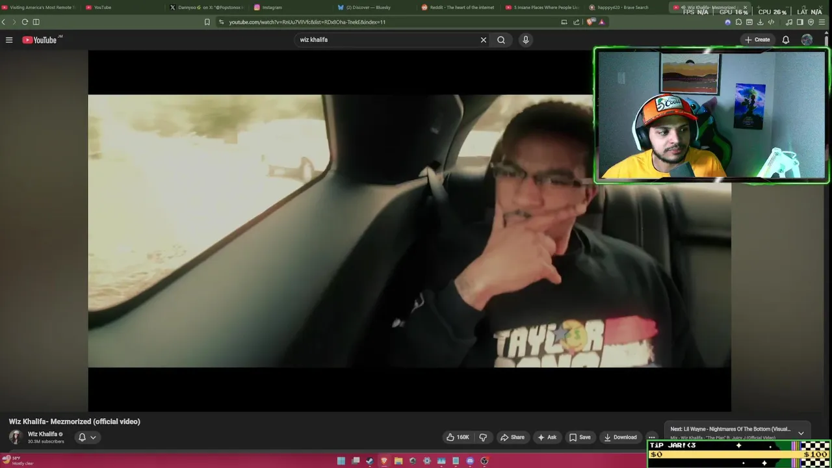Open more actions three-dot menu
This screenshot has height=468, width=832.
point(651,437)
